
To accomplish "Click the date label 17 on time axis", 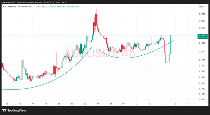I will point(33,104).
